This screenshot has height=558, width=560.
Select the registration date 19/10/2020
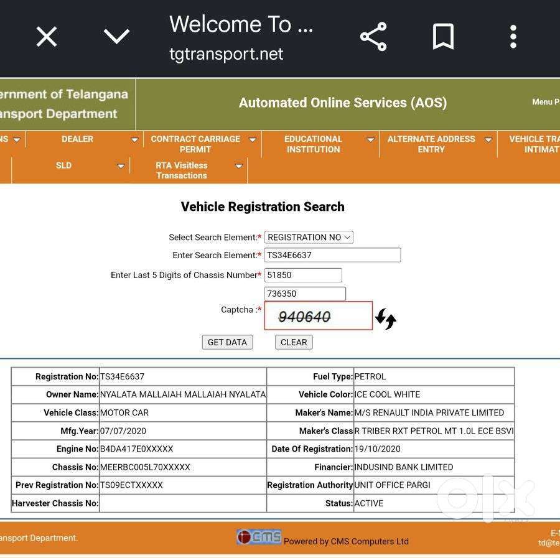377,449
